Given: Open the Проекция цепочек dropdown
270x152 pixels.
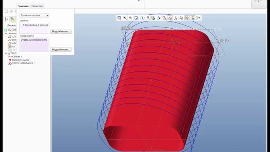Looking at the screenshot, I should coord(35,15).
